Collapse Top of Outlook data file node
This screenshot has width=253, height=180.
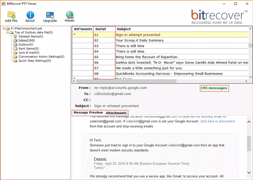(7, 32)
